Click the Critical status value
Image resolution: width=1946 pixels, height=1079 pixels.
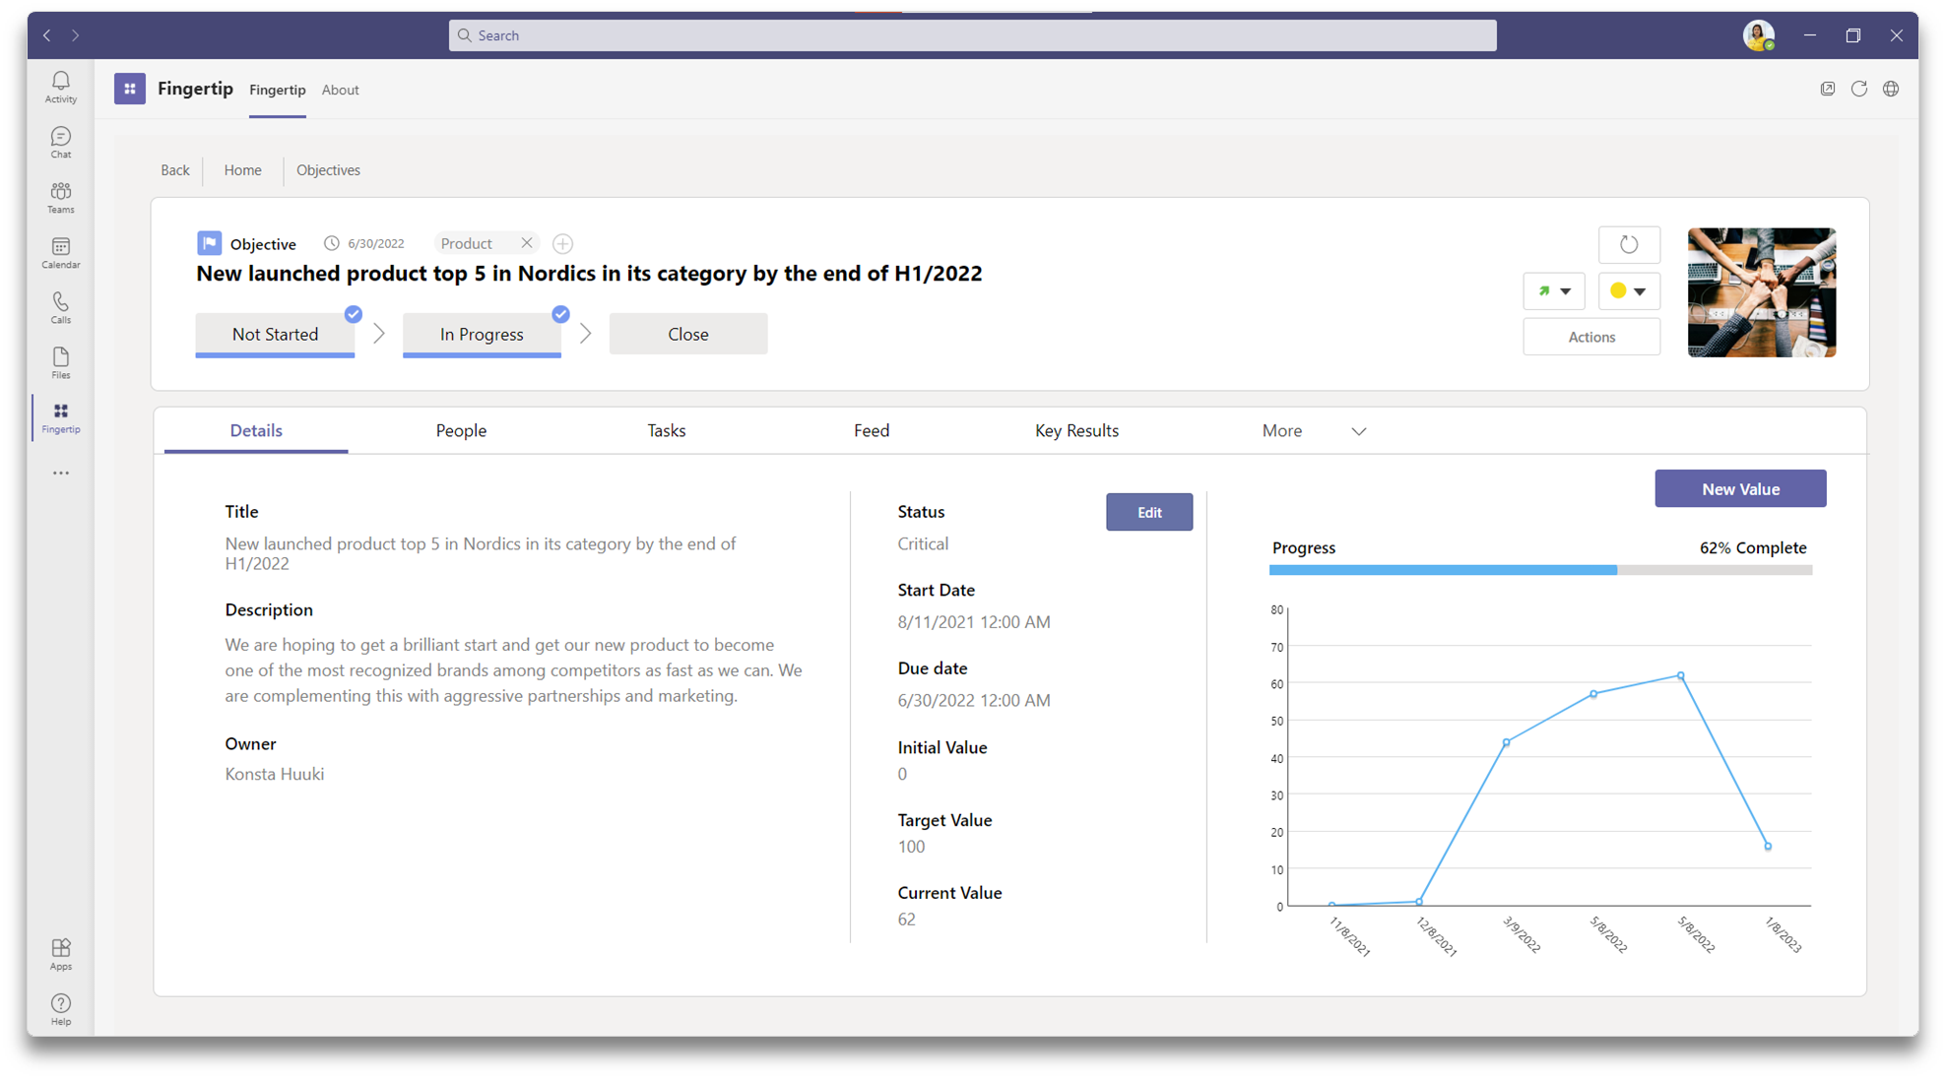tap(923, 543)
